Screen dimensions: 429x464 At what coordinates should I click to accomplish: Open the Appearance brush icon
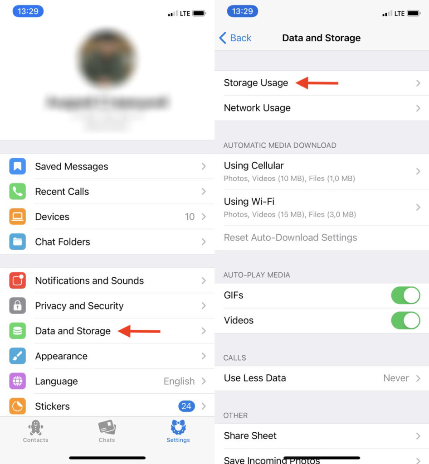pyautogui.click(x=18, y=356)
